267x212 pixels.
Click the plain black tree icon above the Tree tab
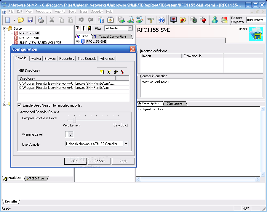(84, 28)
